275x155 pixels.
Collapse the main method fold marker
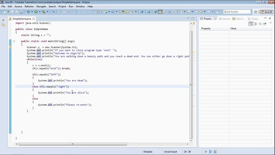[x=14, y=41]
